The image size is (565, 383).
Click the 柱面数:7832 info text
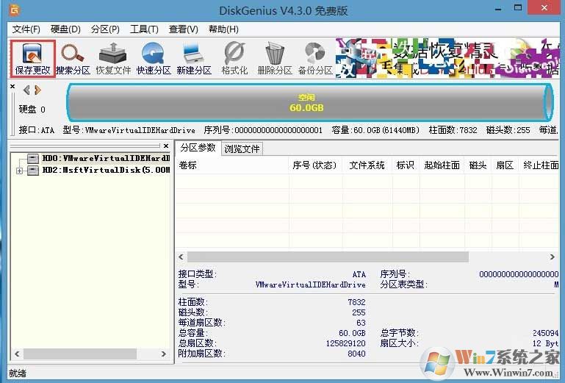(x=453, y=130)
